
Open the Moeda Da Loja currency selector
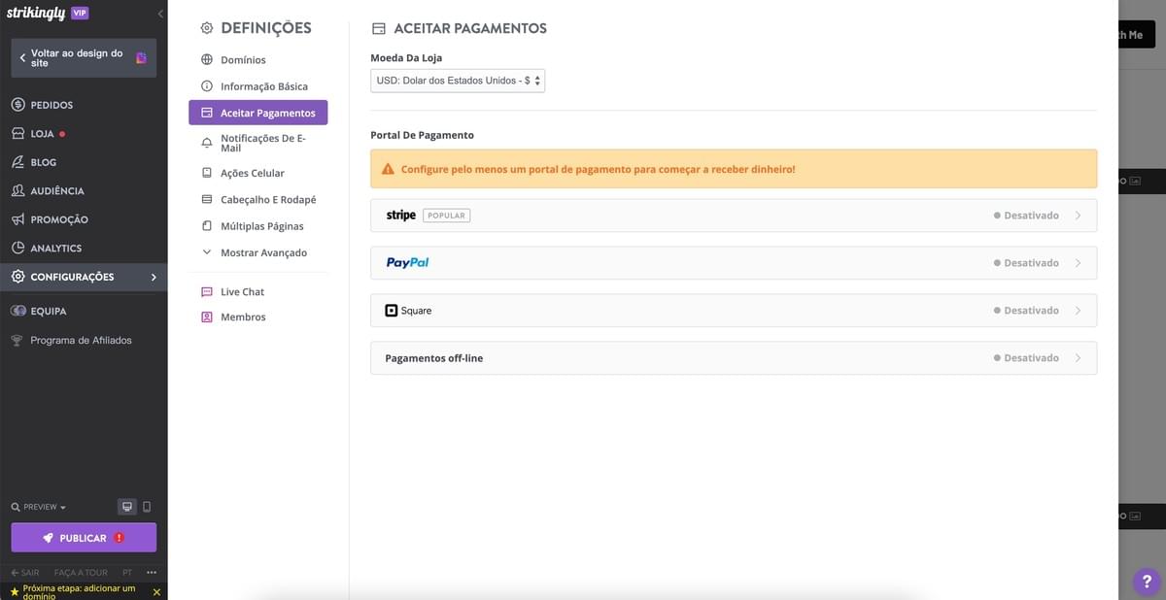click(457, 81)
